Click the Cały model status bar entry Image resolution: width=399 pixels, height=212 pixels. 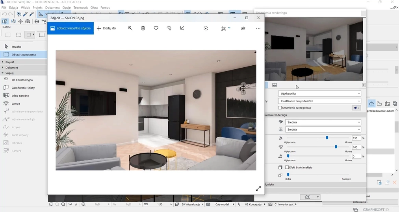click(222, 205)
